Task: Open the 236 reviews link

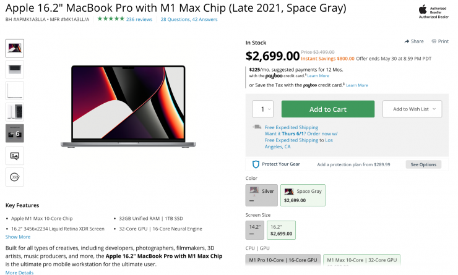Action: coord(139,19)
